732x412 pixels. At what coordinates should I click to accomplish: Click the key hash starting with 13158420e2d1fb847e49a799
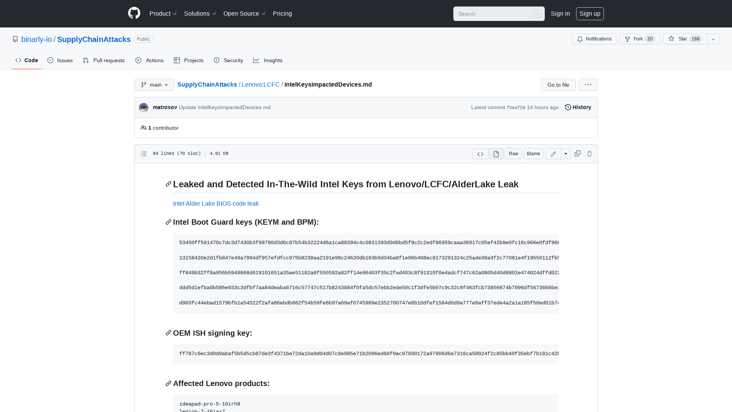pyautogui.click(x=369, y=258)
